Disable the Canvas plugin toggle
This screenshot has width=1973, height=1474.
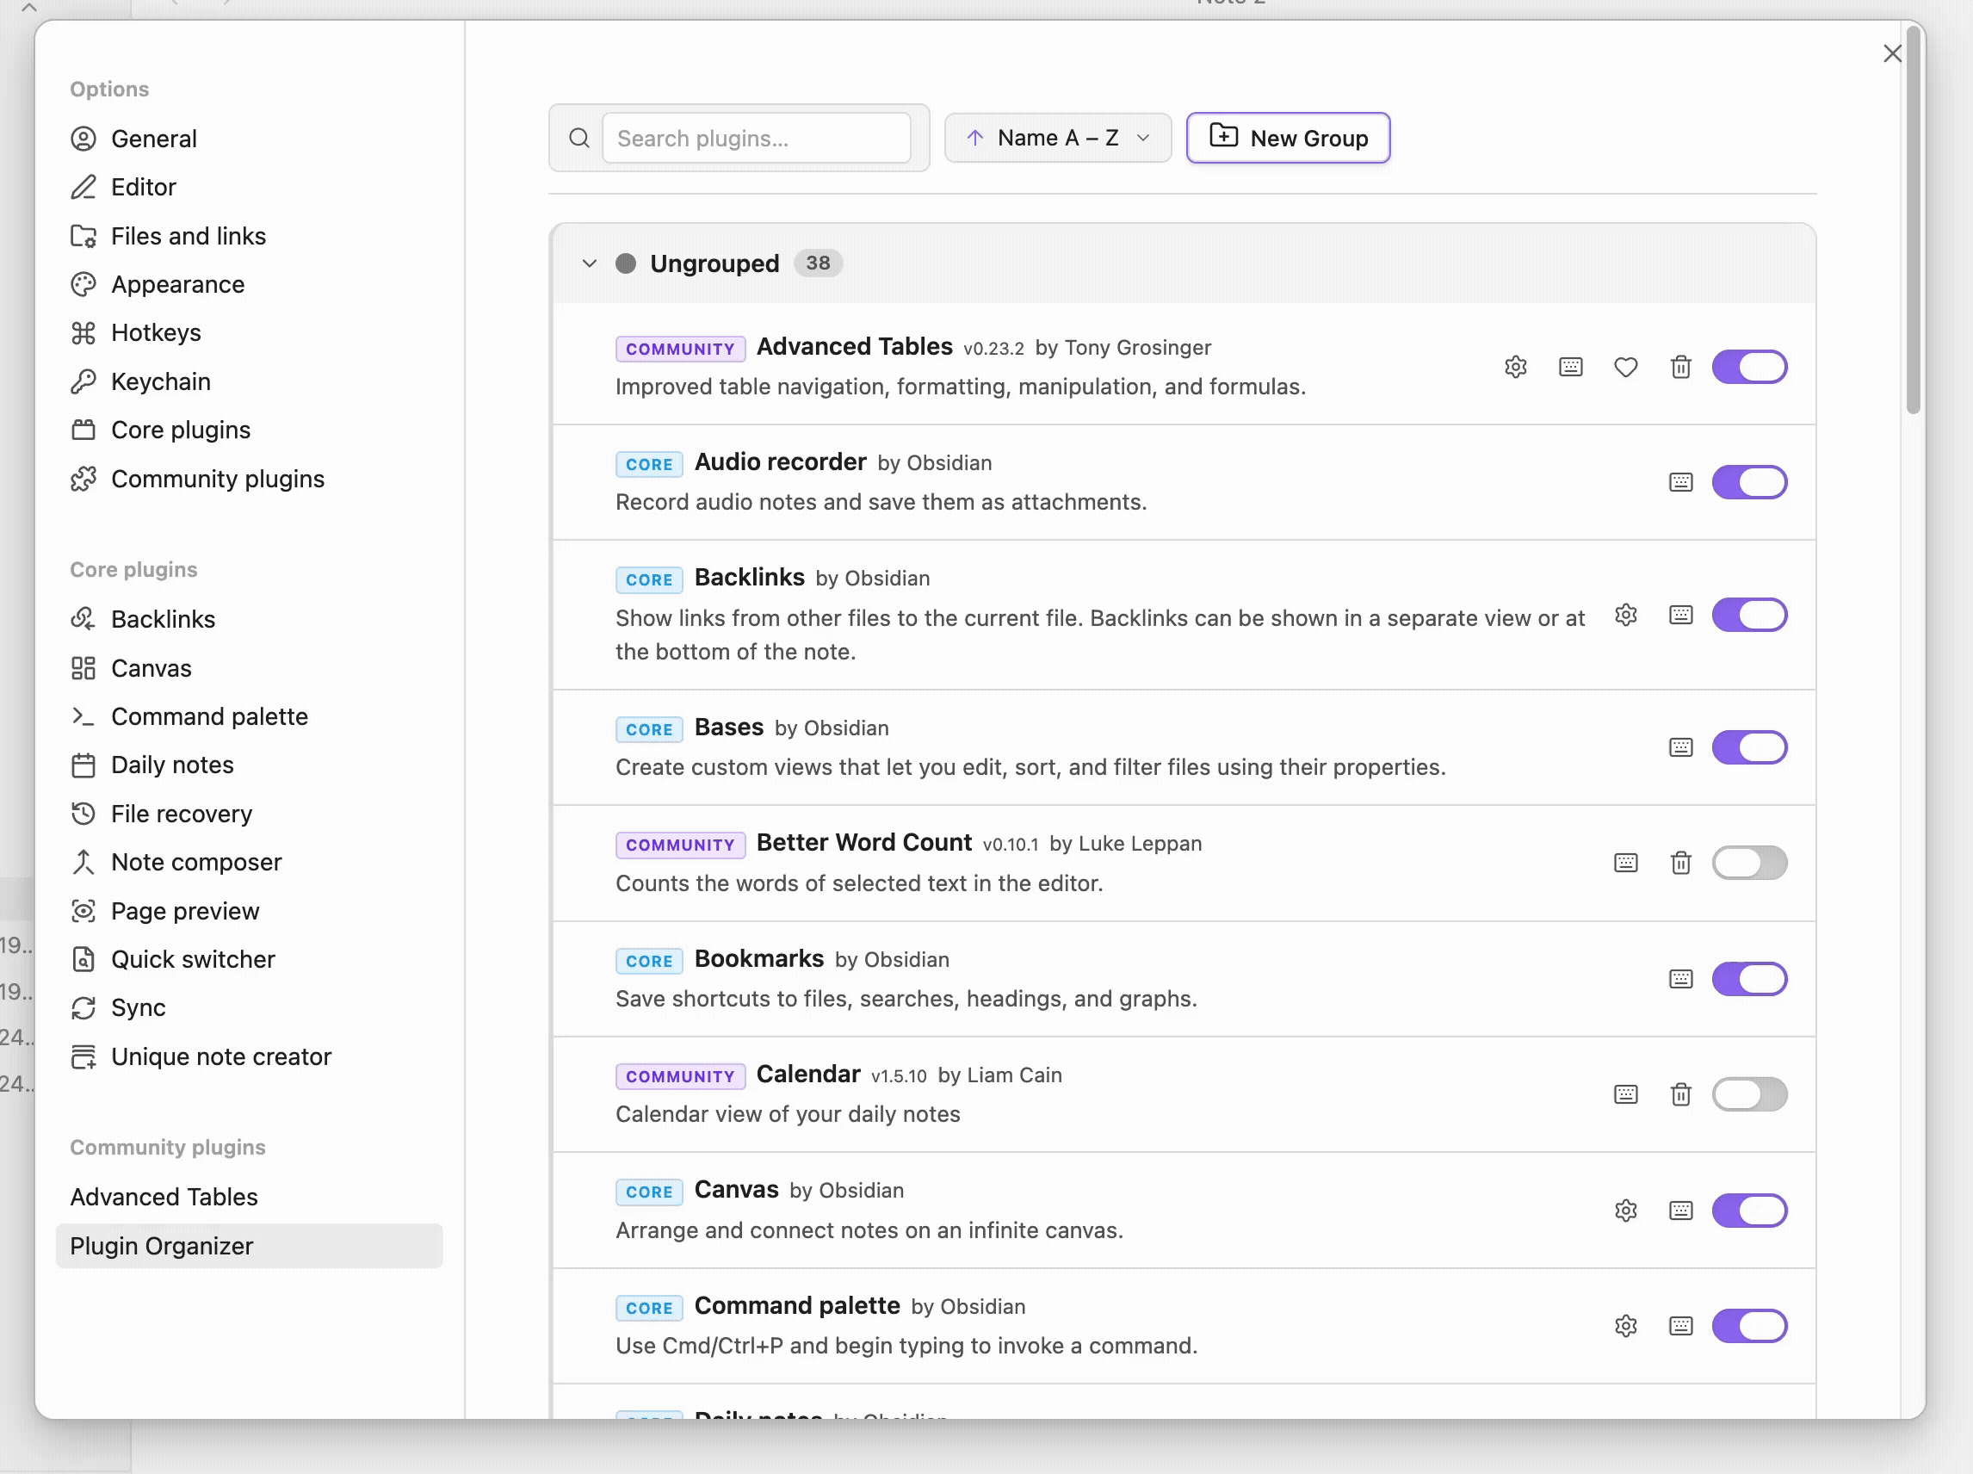click(x=1749, y=1211)
